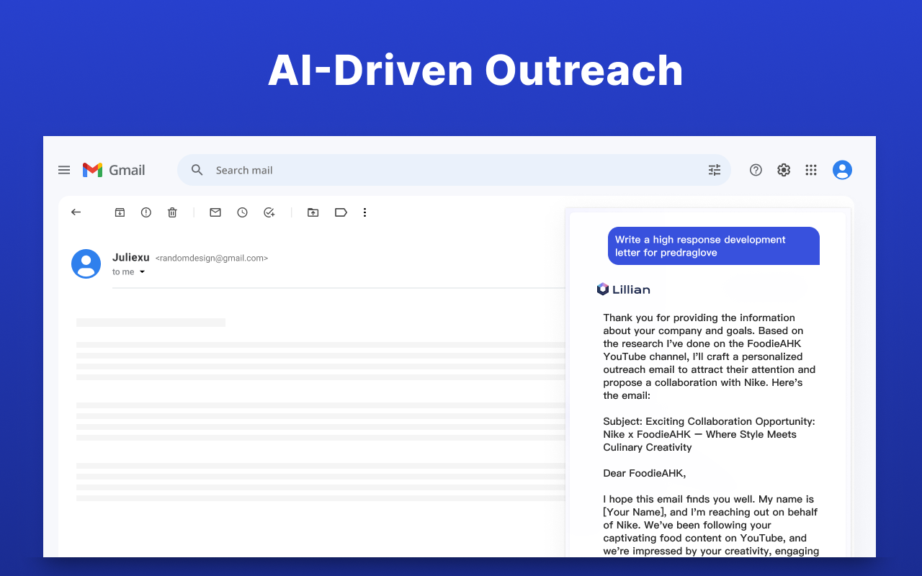Snooze the email with clock icon
This screenshot has height=576, width=922.
click(243, 212)
